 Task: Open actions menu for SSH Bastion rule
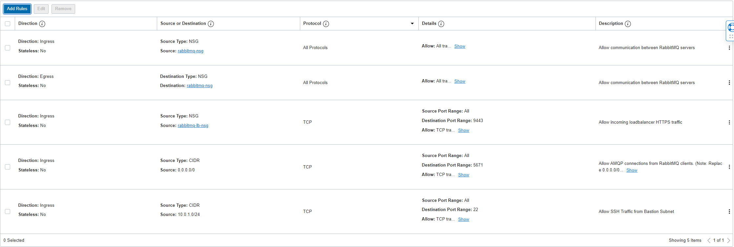pyautogui.click(x=729, y=212)
